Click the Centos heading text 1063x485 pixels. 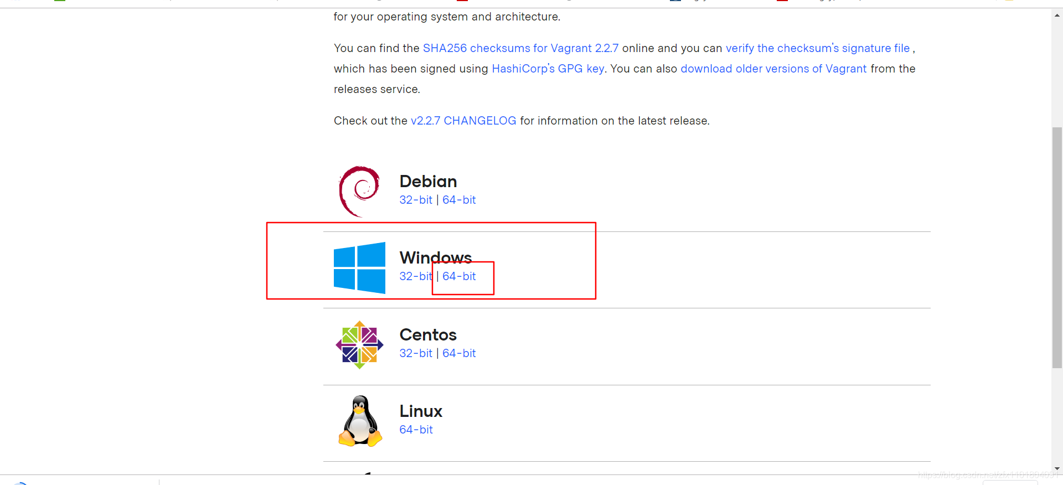click(428, 334)
